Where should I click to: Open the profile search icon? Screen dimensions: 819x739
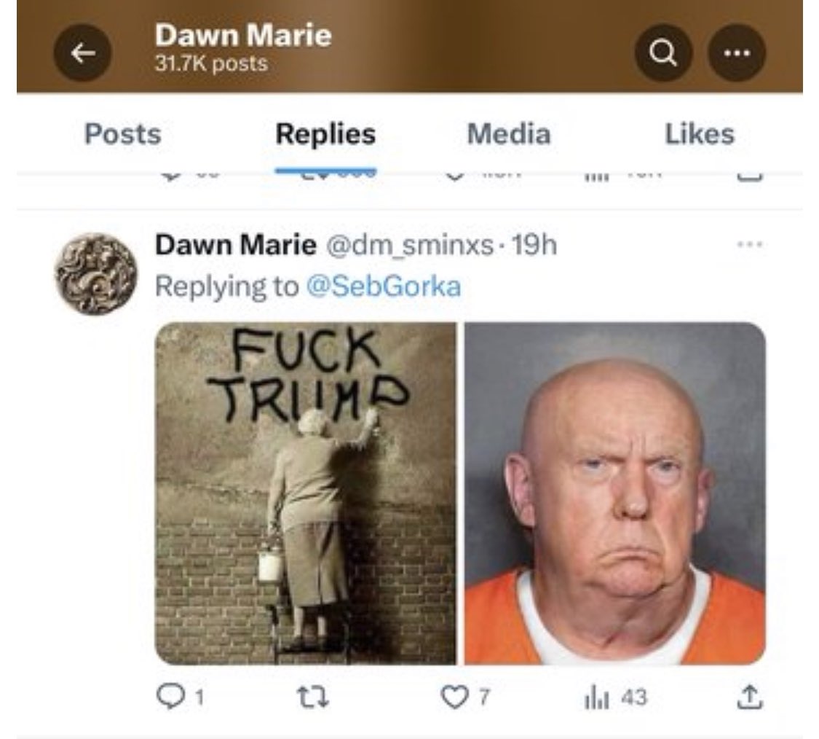point(663,52)
